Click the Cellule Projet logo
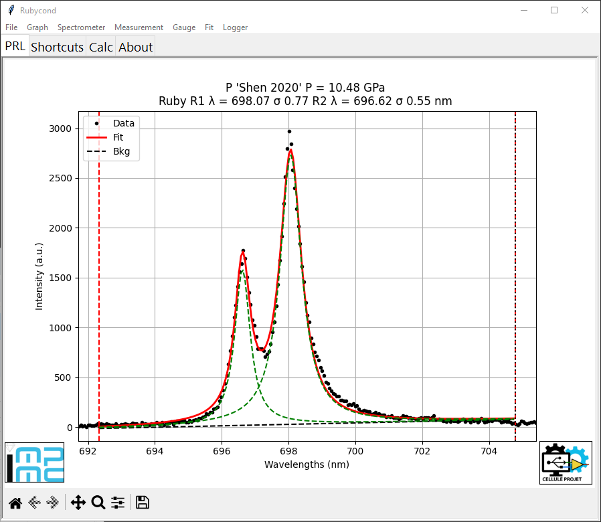The image size is (601, 522). pos(566,462)
